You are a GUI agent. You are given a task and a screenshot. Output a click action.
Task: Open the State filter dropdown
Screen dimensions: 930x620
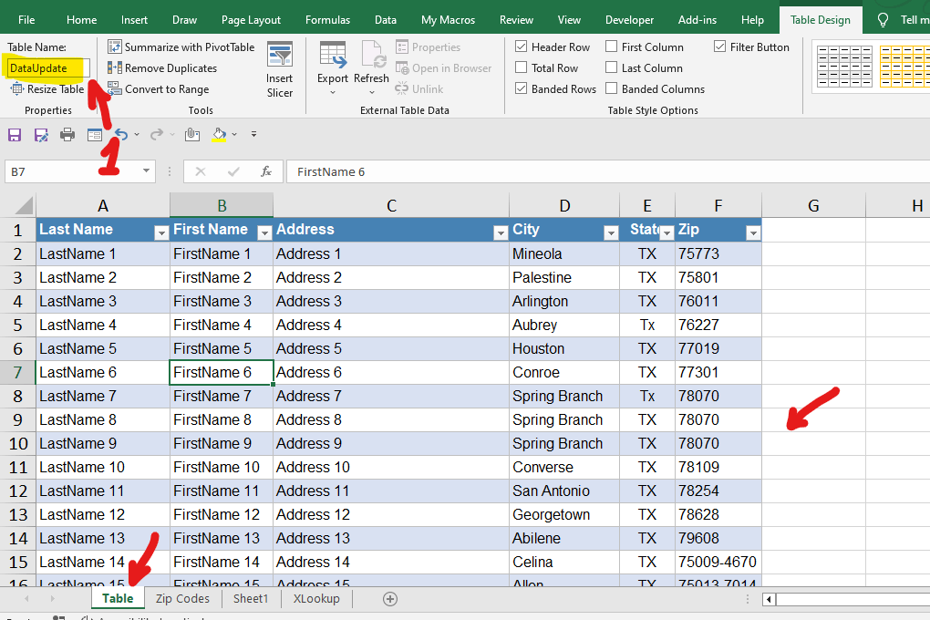666,233
